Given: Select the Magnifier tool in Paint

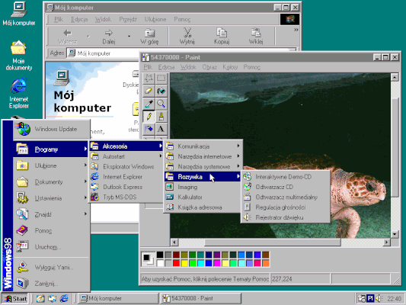Looking at the screenshot, I should point(161,104).
